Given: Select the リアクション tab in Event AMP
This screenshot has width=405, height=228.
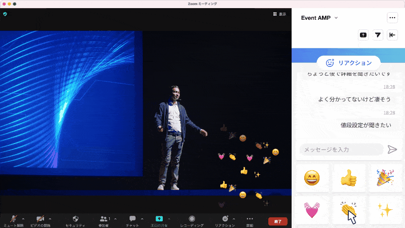Looking at the screenshot, I should 349,63.
